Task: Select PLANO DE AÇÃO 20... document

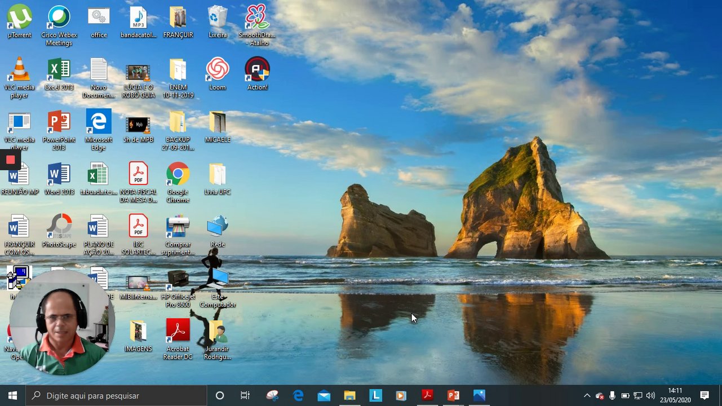Action: coord(99,235)
